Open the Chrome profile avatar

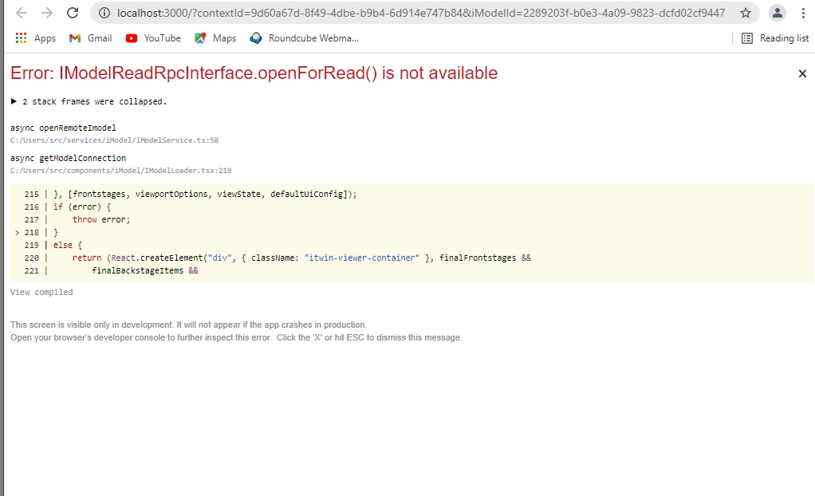tap(776, 13)
